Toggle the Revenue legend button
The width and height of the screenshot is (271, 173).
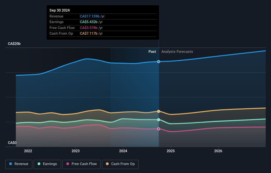pos(19,164)
